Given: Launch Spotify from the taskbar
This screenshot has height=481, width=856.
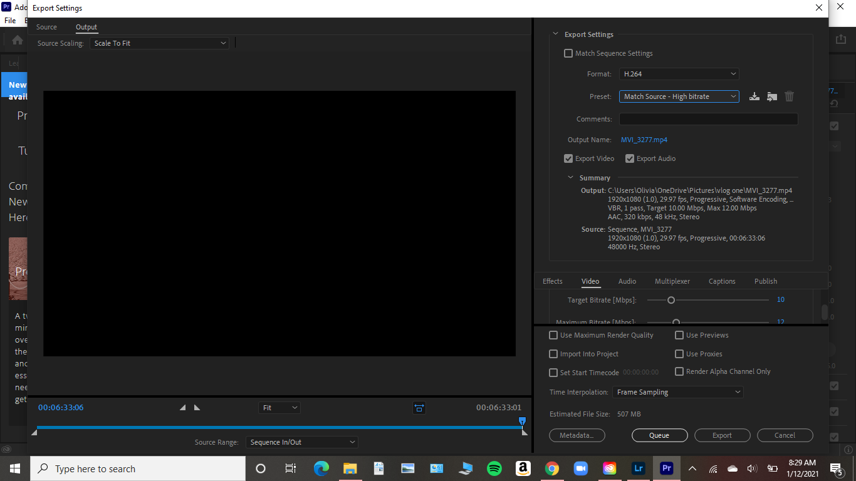Looking at the screenshot, I should pos(494,468).
